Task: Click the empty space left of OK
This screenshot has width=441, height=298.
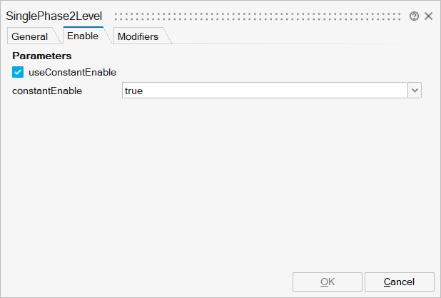Action: coord(143,282)
